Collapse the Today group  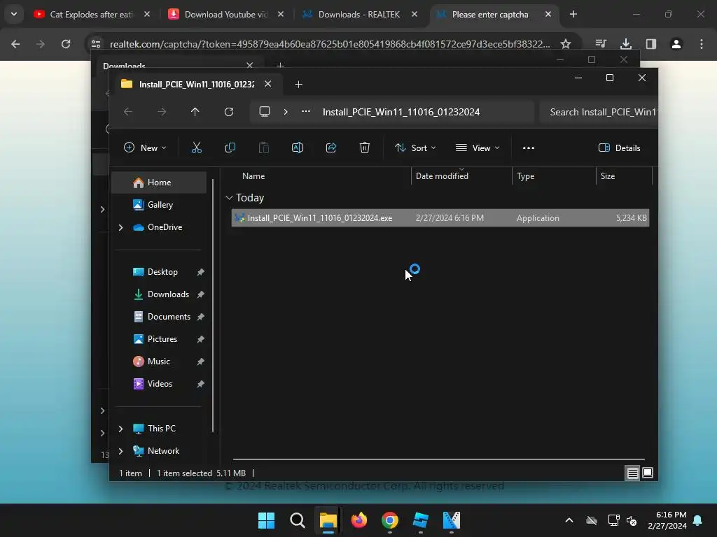(x=229, y=198)
